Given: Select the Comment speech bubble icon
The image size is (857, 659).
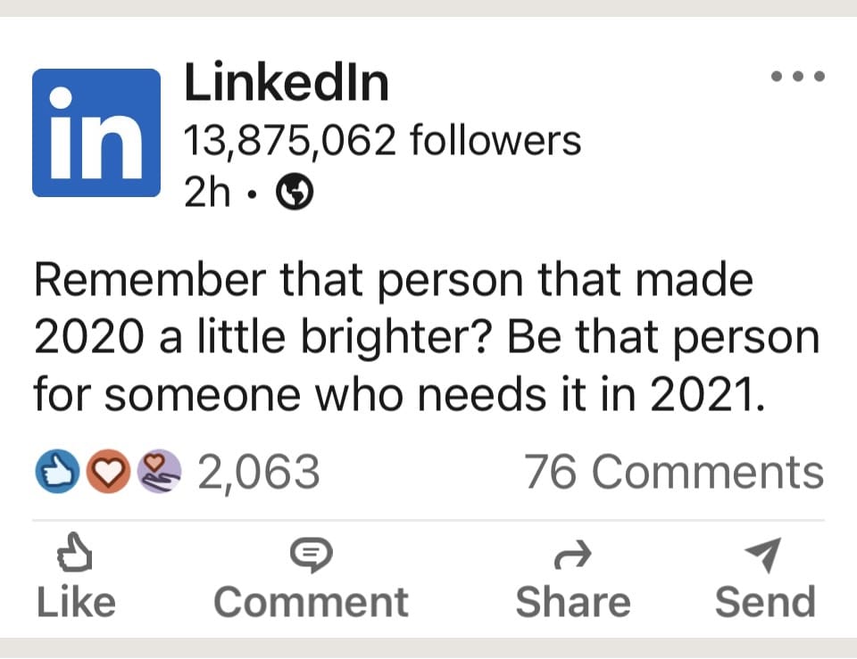Looking at the screenshot, I should 310,554.
